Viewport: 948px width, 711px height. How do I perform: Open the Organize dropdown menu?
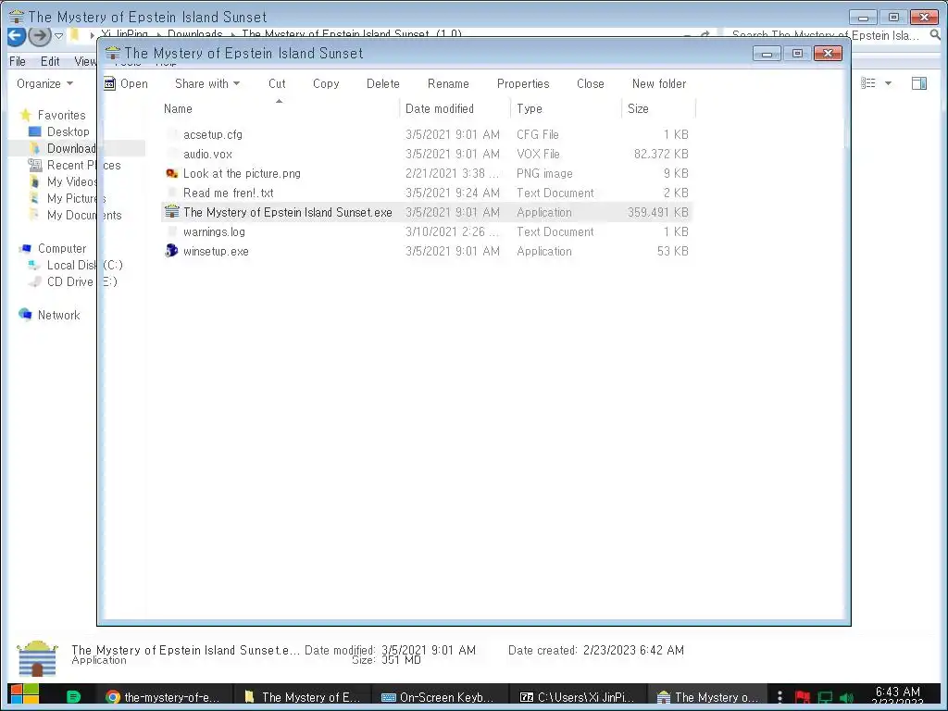point(44,83)
